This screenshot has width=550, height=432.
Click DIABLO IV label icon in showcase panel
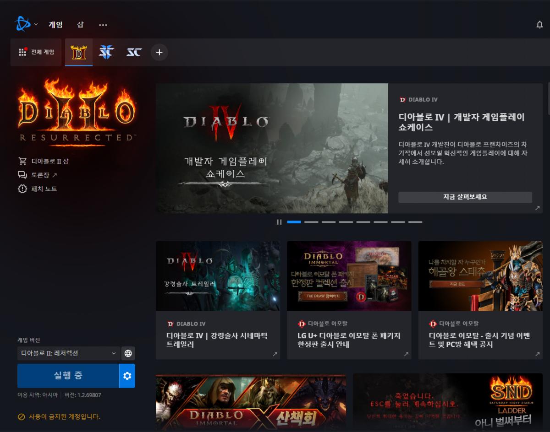pos(402,99)
